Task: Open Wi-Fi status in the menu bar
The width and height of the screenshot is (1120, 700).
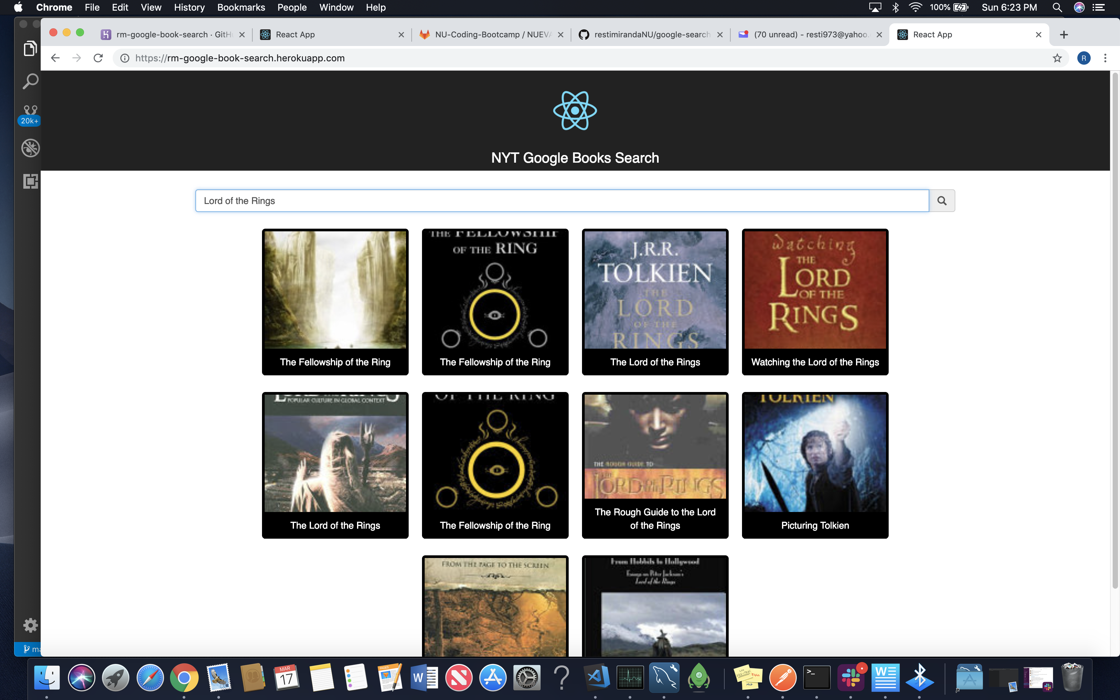Action: tap(915, 7)
